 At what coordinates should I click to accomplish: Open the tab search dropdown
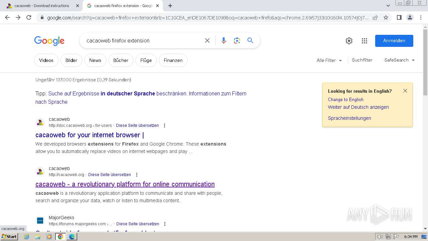[x=388, y=6]
